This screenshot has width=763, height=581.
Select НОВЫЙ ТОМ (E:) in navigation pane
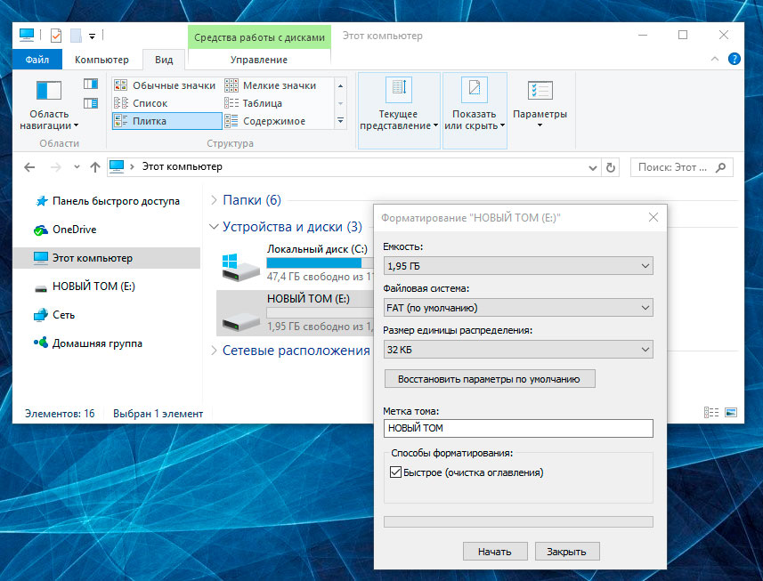pos(85,286)
